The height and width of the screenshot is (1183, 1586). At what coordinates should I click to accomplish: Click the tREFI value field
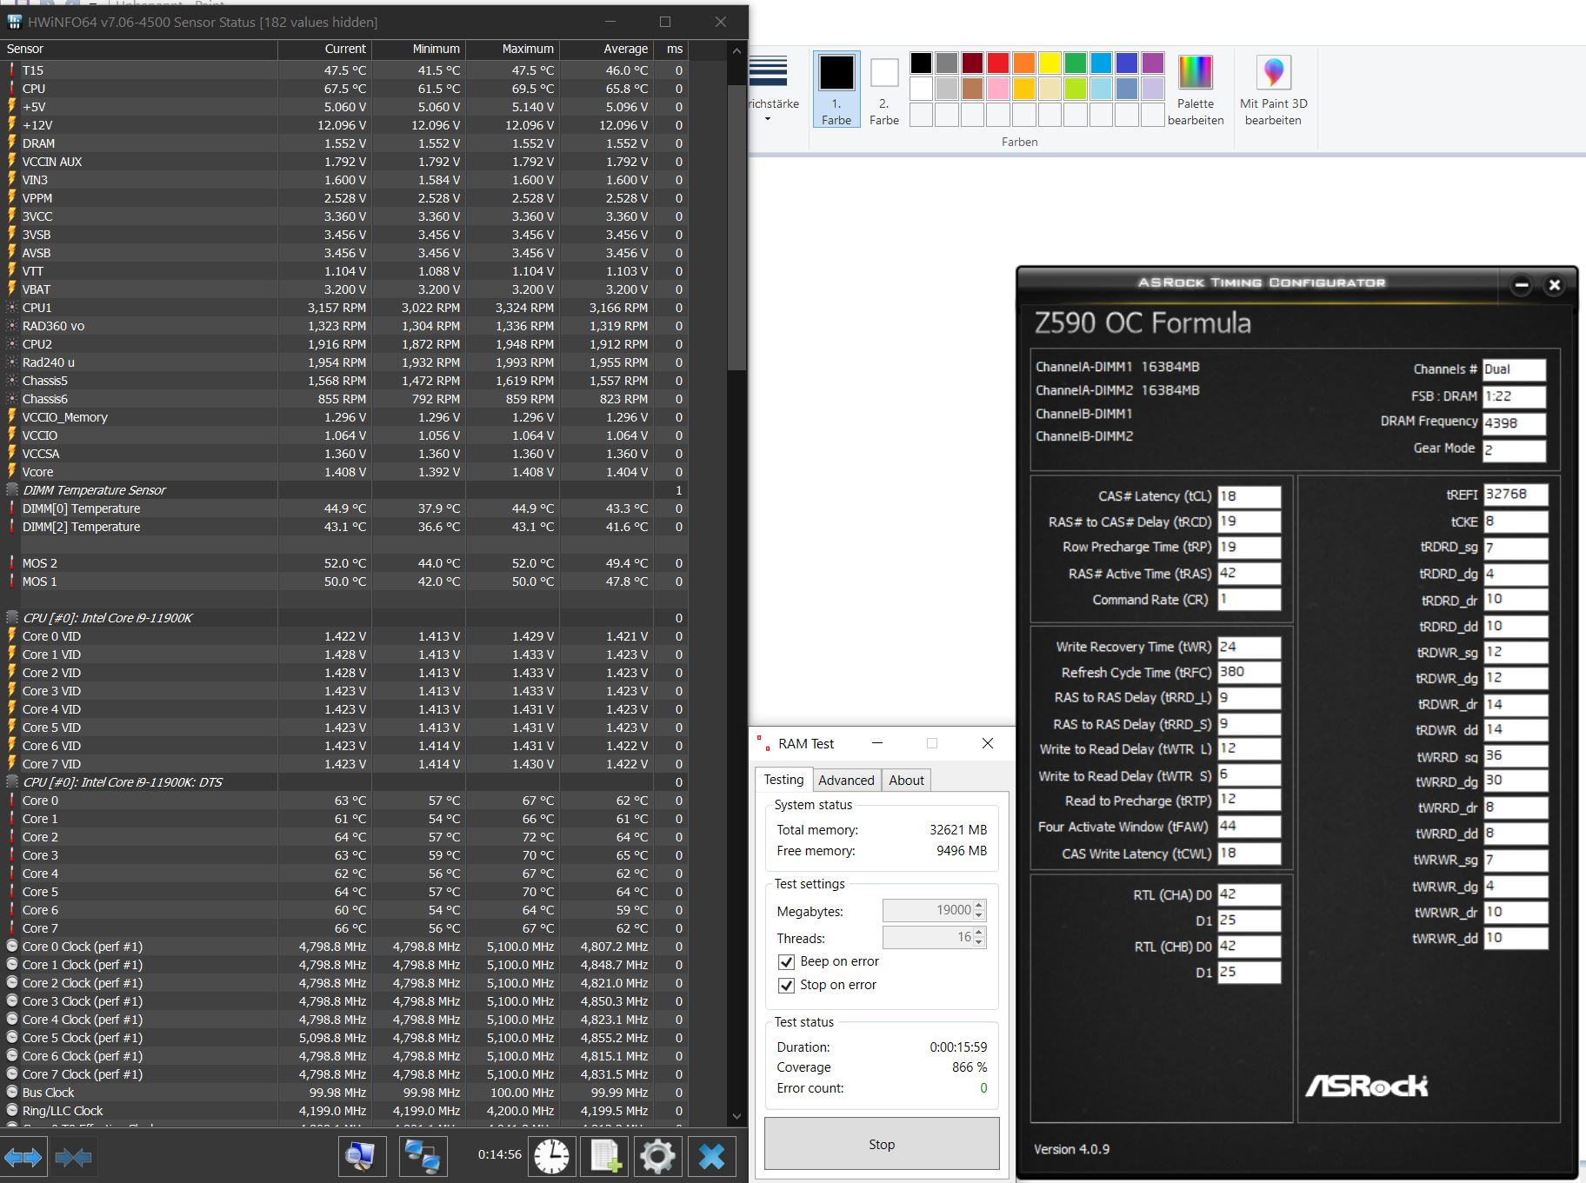1515,495
